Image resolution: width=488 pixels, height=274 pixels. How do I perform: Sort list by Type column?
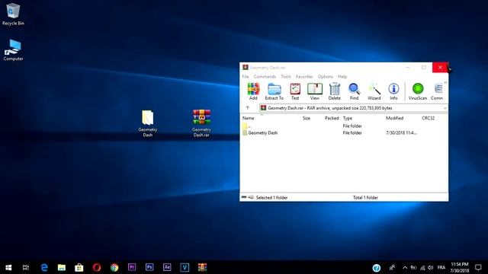pyautogui.click(x=348, y=118)
